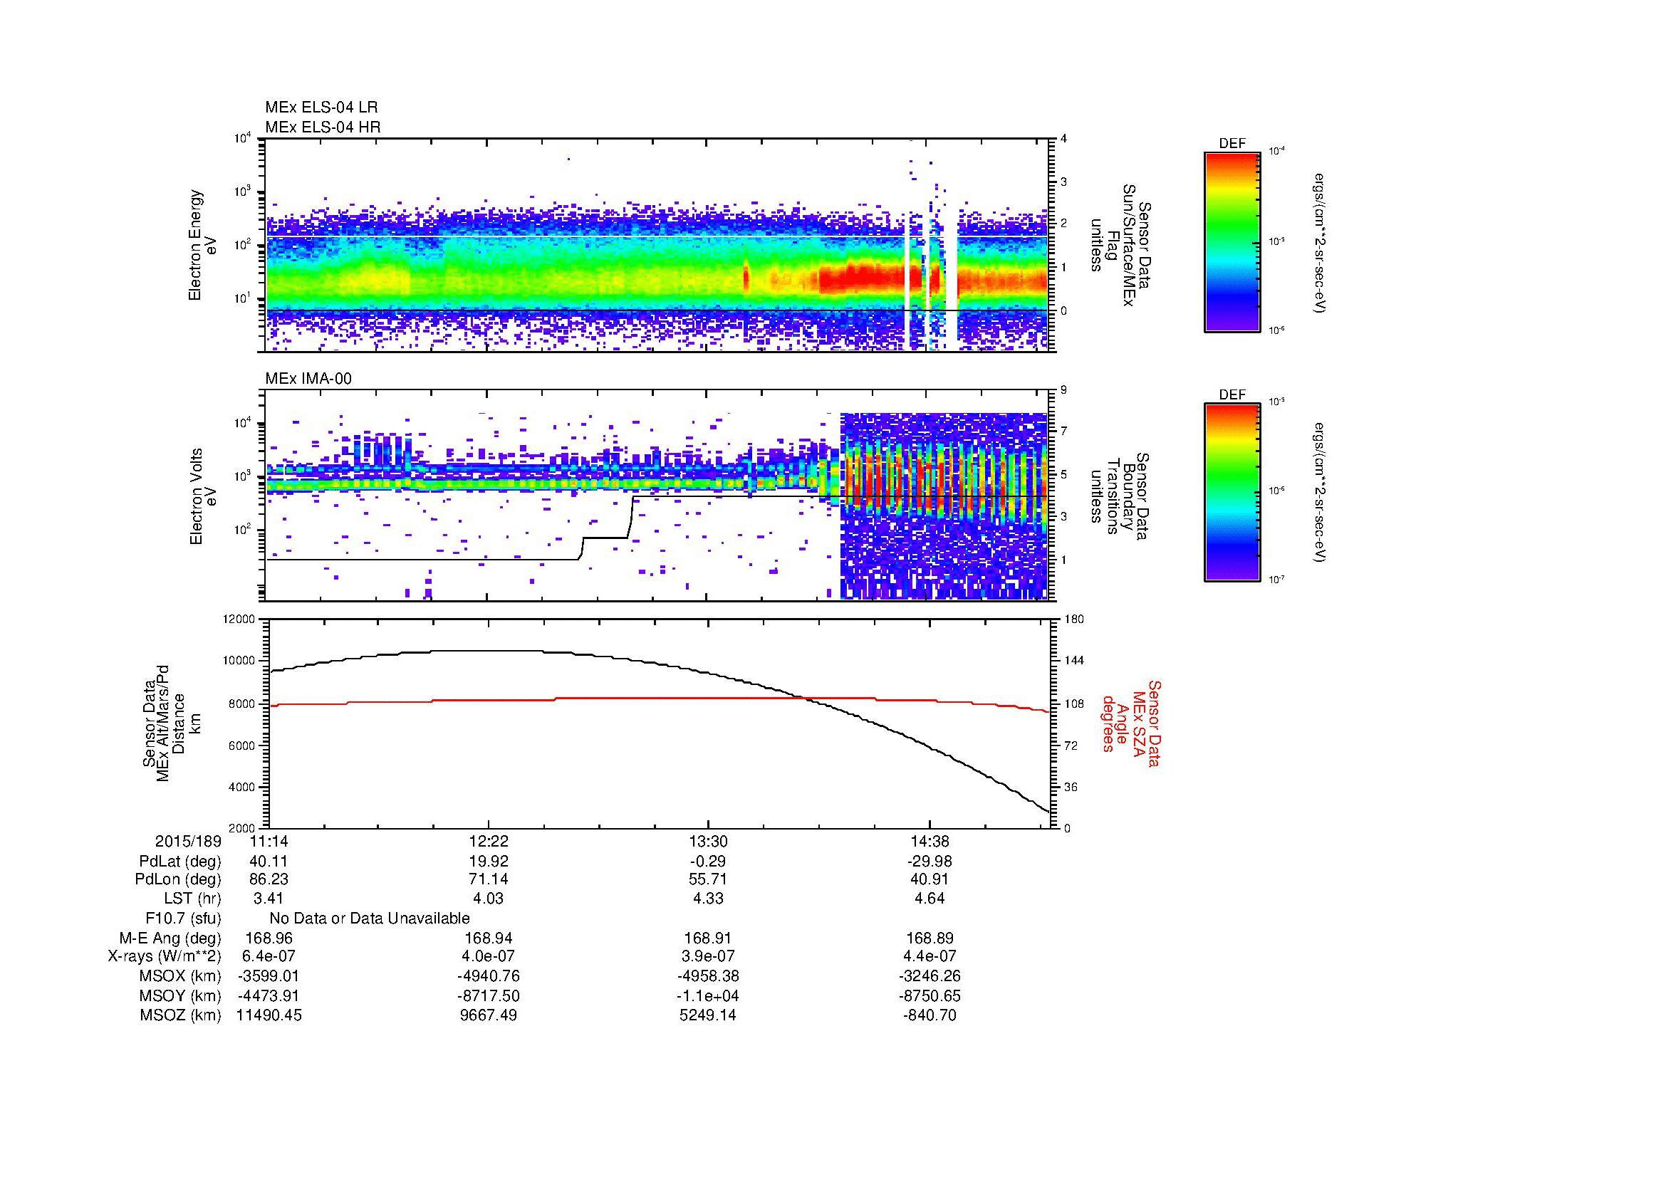Screen dimensions: 1666x1177
Task: Click the '12000' altitude axis tick
Action: pyautogui.click(x=240, y=619)
